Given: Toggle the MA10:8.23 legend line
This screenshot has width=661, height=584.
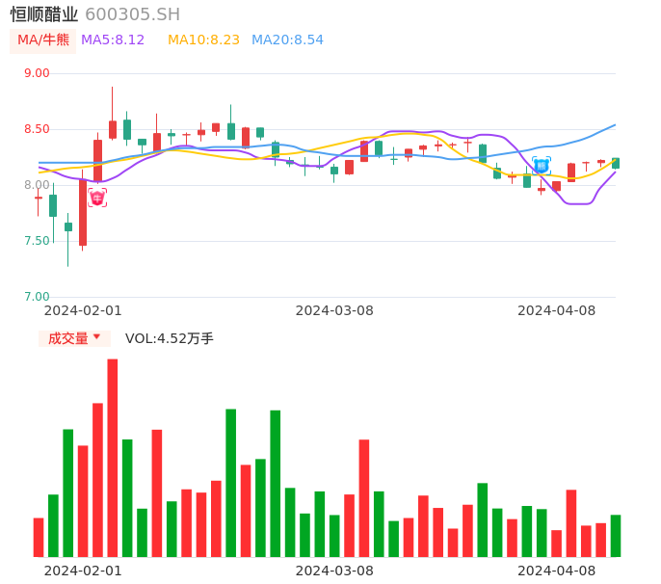Looking at the screenshot, I should point(203,40).
